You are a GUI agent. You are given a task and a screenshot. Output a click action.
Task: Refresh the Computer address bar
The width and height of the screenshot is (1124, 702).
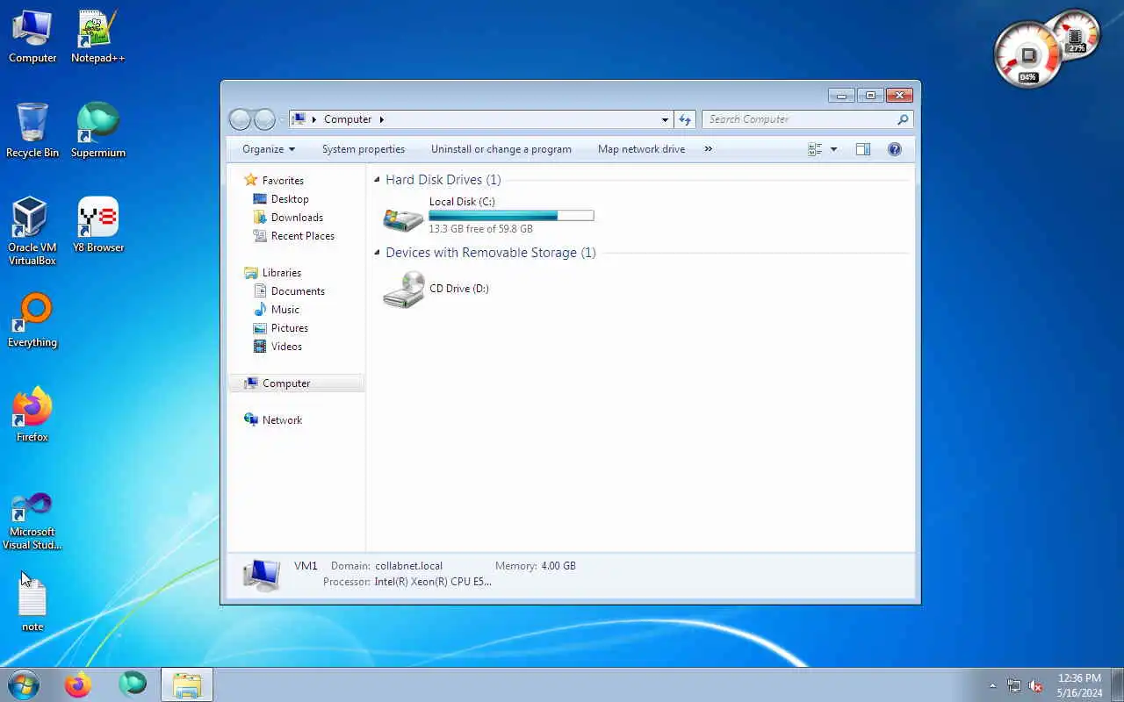685,119
